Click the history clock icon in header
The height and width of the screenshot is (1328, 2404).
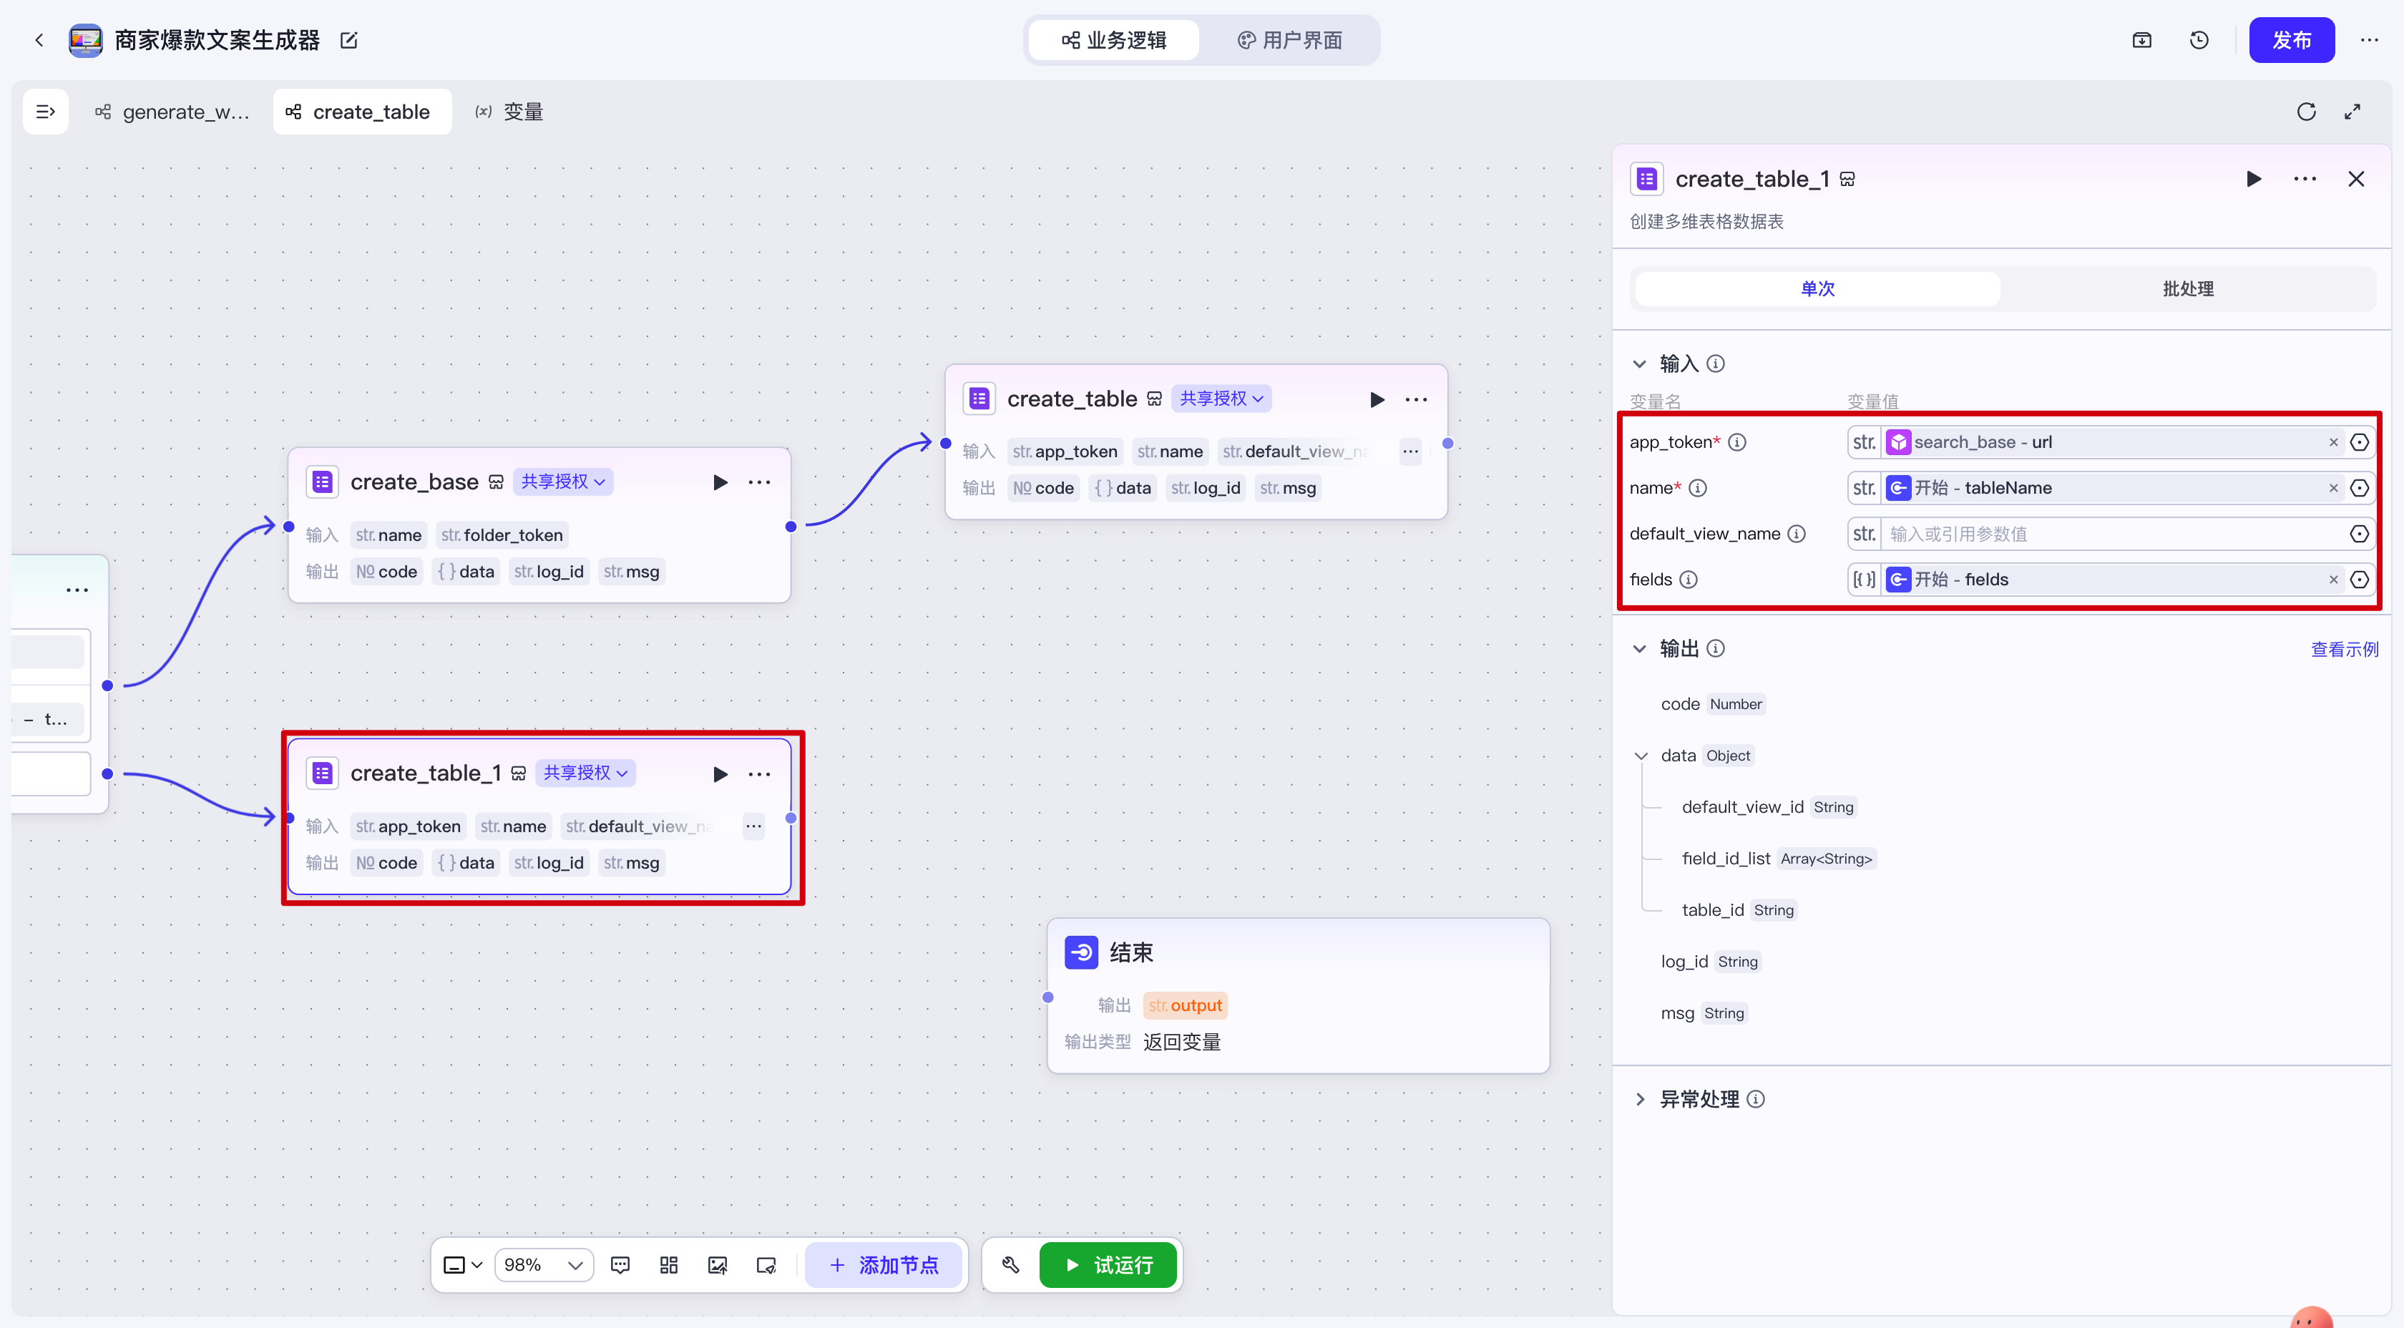tap(2199, 40)
